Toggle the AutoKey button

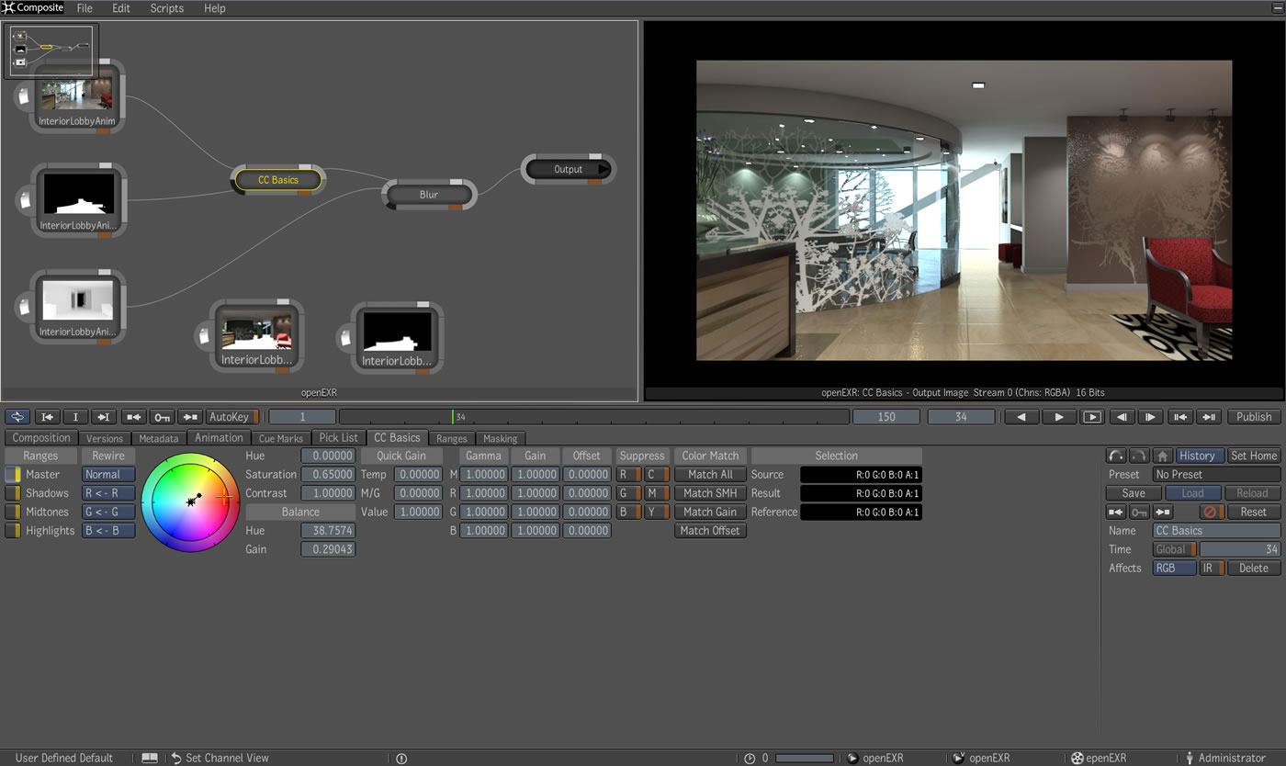point(232,417)
